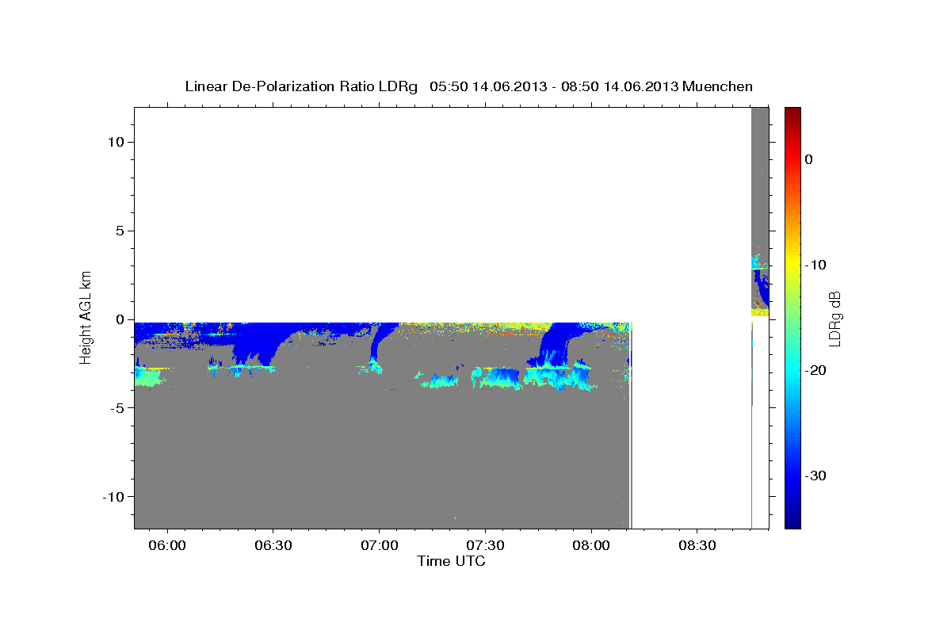This screenshot has width=951, height=634.
Task: Pick the dark red top of colorbar
Action: point(792,113)
